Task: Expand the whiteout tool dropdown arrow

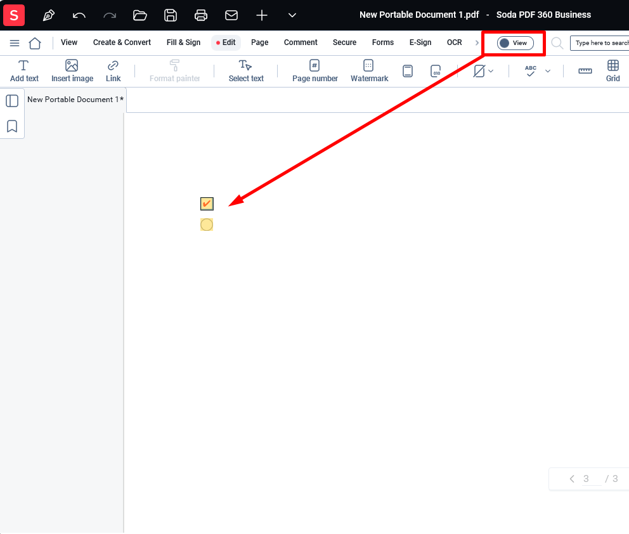Action: [491, 71]
